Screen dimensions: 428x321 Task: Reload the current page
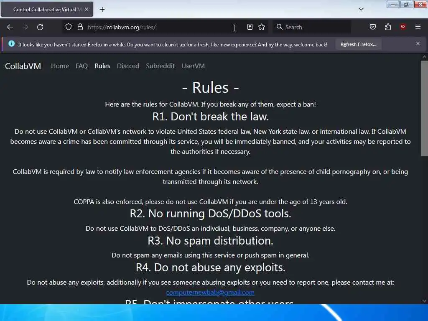(x=40, y=27)
